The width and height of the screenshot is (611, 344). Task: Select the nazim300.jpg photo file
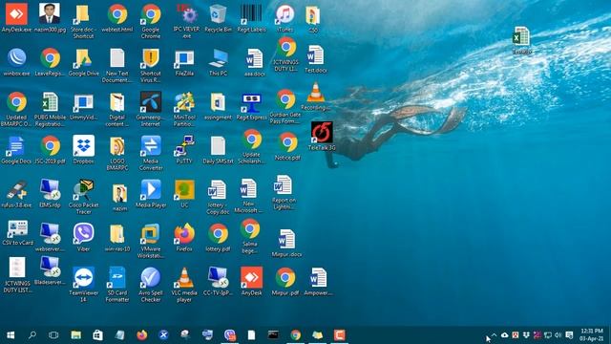coord(50,18)
